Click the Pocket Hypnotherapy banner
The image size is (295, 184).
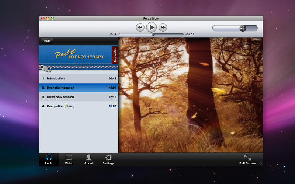pyautogui.click(x=75, y=55)
